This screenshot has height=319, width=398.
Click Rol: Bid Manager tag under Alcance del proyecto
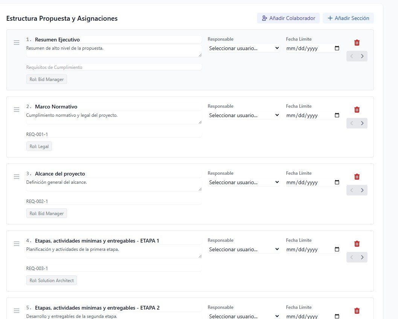[47, 213]
